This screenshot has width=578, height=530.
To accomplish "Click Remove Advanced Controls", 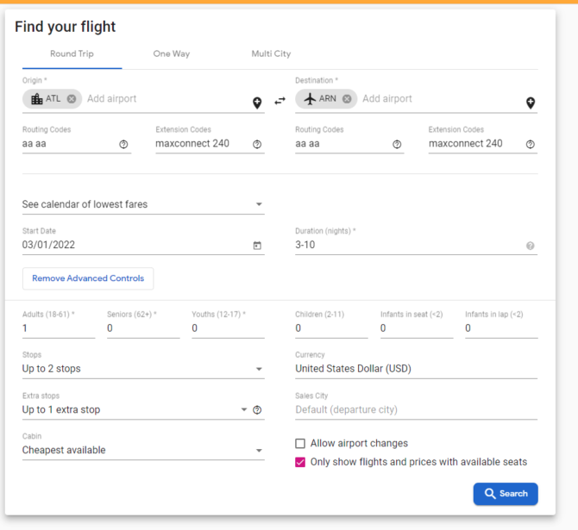I will click(88, 278).
